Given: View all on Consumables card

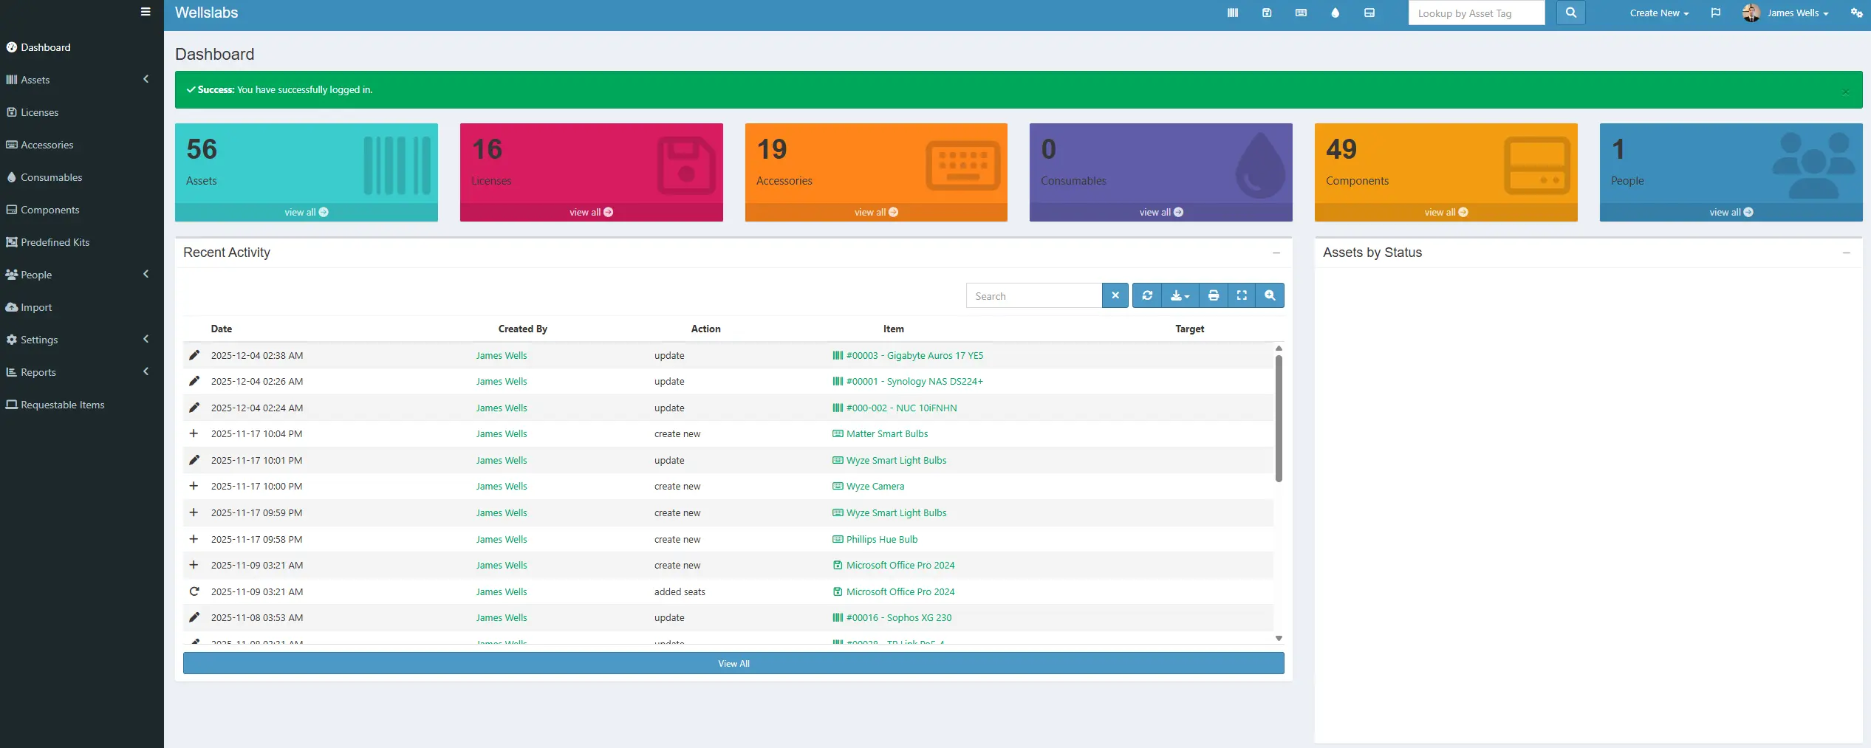Looking at the screenshot, I should click(x=1161, y=212).
